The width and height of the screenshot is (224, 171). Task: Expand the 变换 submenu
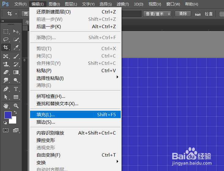point(75,162)
